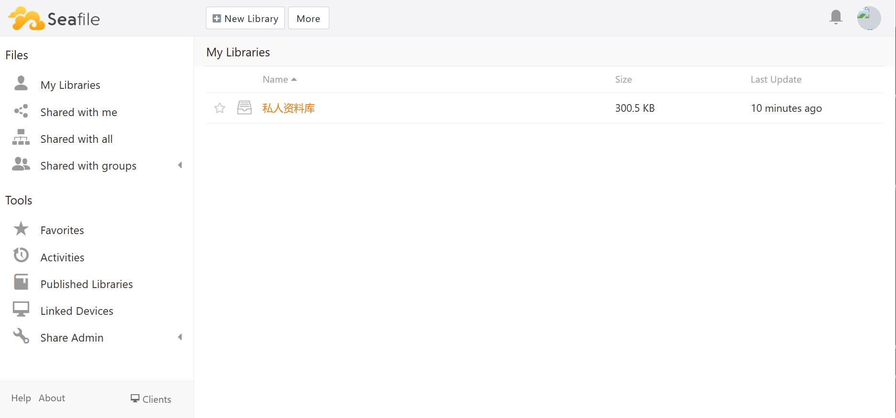The width and height of the screenshot is (896, 418).
Task: Open the About link
Action: [x=52, y=398]
